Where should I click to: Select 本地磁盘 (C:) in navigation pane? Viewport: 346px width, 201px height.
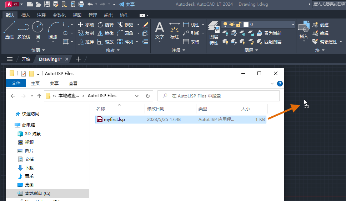click(x=47, y=194)
